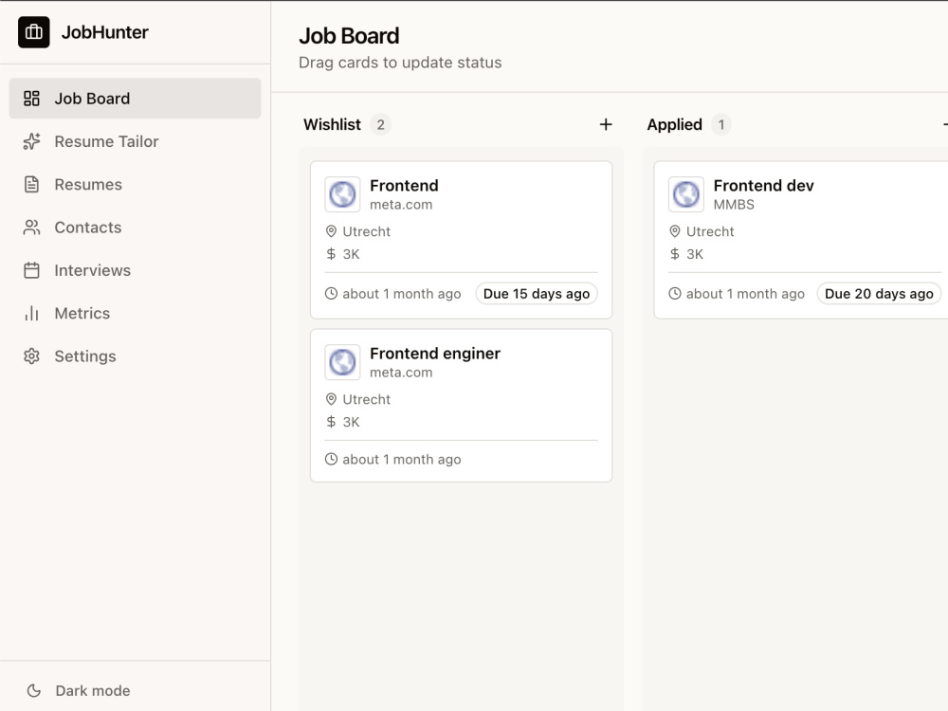Open the Frontend enginer job card

pyautogui.click(x=462, y=406)
